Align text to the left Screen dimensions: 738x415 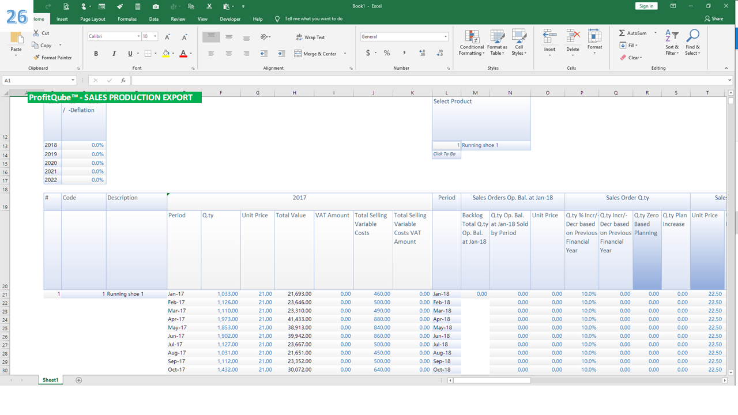211,54
